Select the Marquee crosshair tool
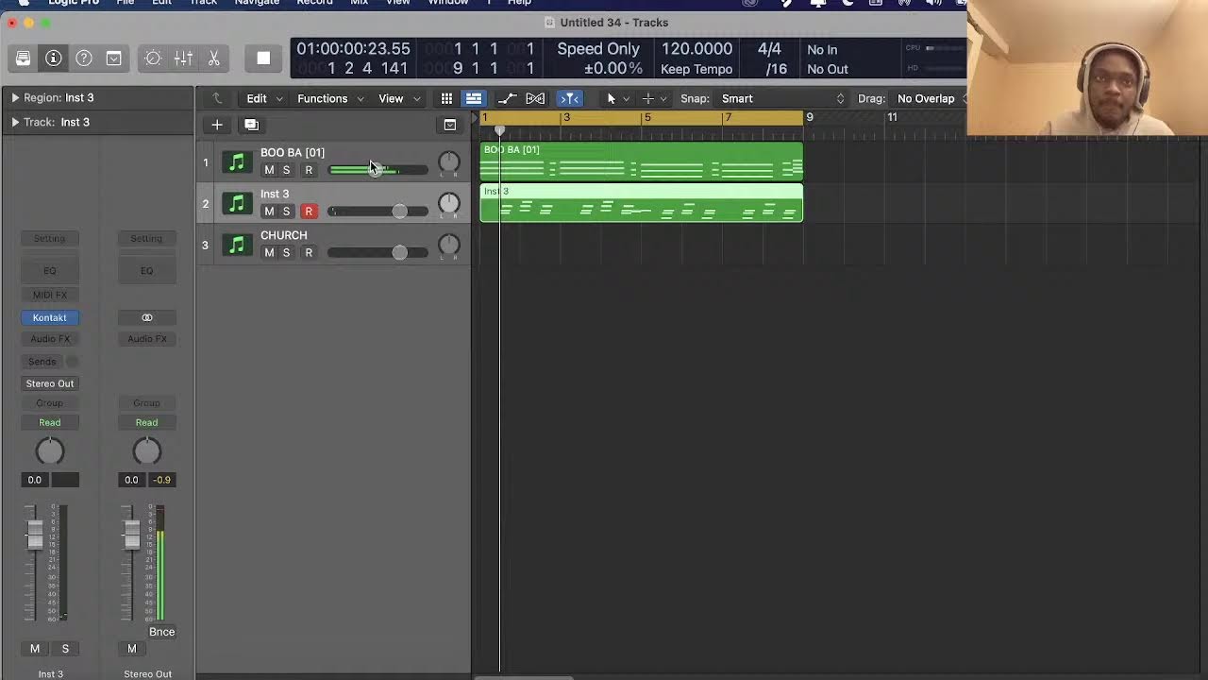1208x680 pixels. [647, 98]
